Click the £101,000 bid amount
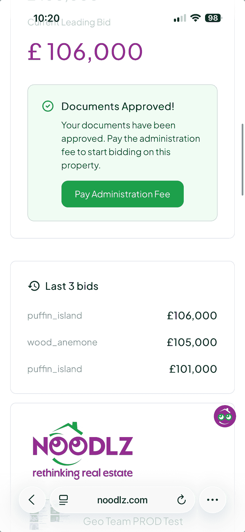This screenshot has height=532, width=245. click(x=193, y=369)
